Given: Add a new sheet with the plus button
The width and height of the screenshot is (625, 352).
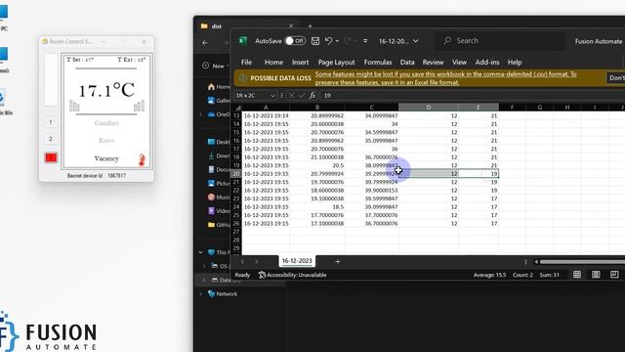Looking at the screenshot, I should pyautogui.click(x=338, y=261).
